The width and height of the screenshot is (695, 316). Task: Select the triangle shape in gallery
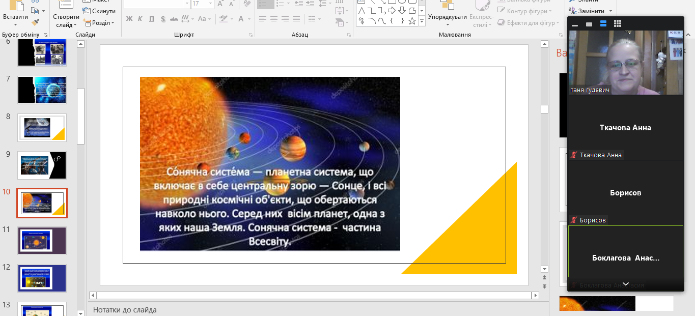coord(362,11)
